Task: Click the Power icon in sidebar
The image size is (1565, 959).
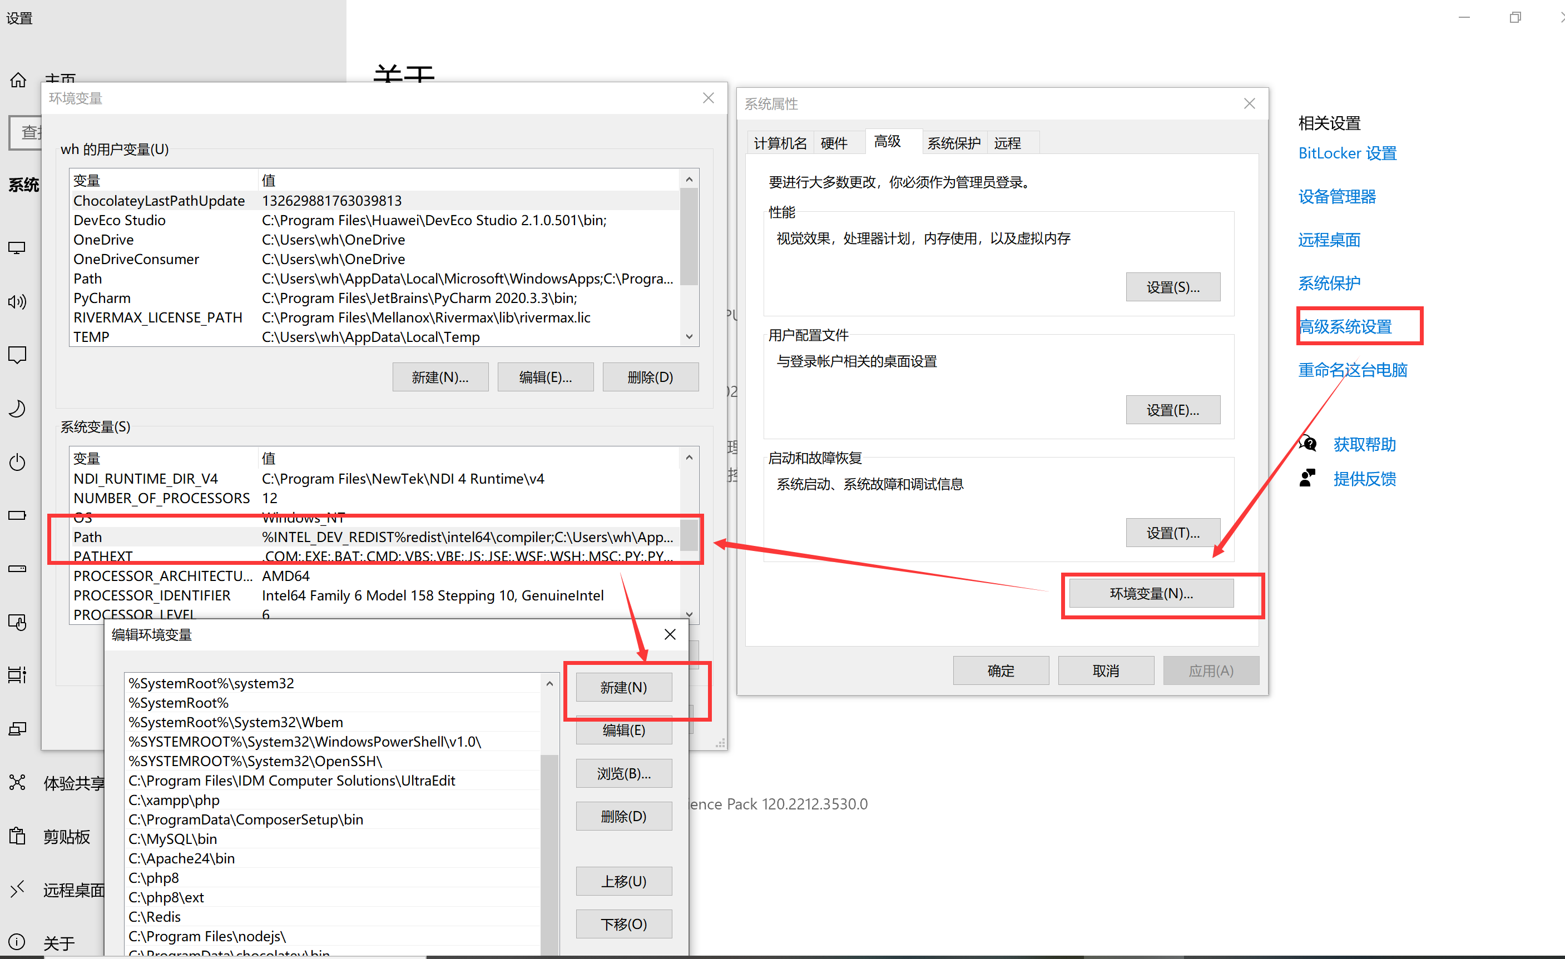Action: tap(17, 462)
